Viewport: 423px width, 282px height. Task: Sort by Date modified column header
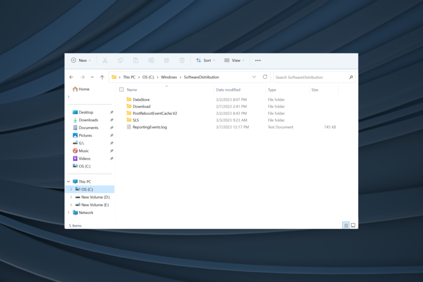tap(228, 90)
